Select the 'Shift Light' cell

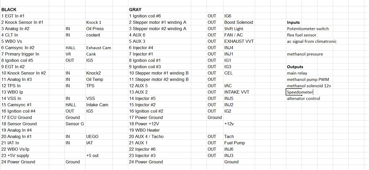[234, 29]
